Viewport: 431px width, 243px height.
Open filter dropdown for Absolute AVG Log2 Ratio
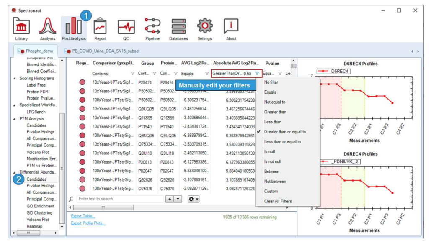point(257,74)
